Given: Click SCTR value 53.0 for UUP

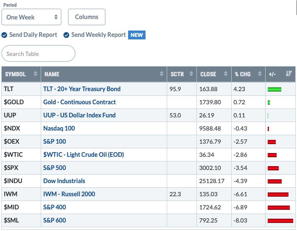Looking at the screenshot, I should pyautogui.click(x=175, y=115).
